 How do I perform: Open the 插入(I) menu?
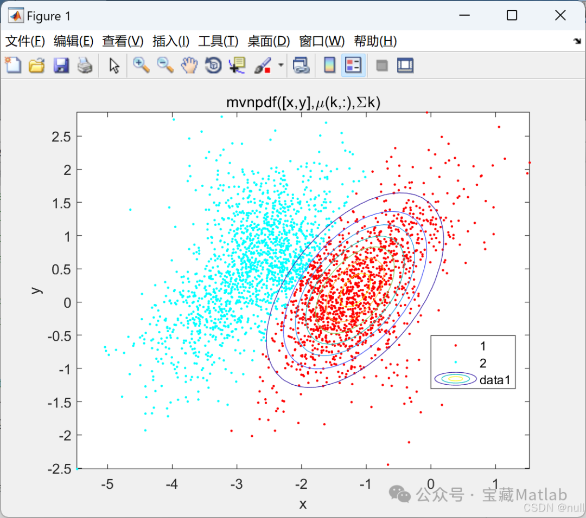tap(171, 41)
